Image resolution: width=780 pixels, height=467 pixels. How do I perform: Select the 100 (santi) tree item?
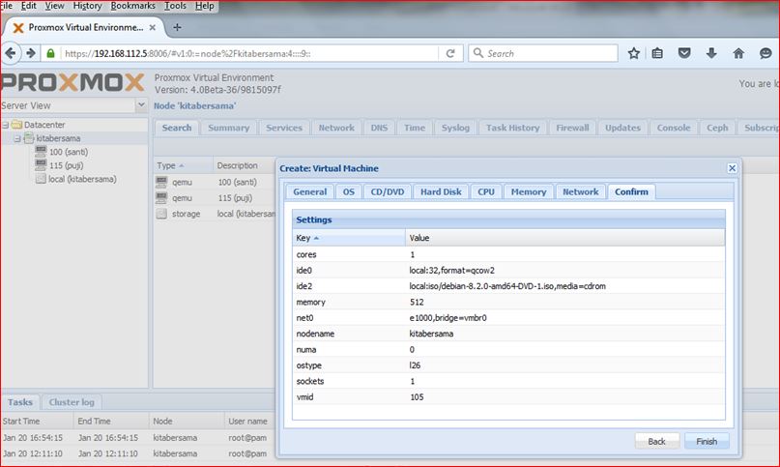(x=69, y=152)
